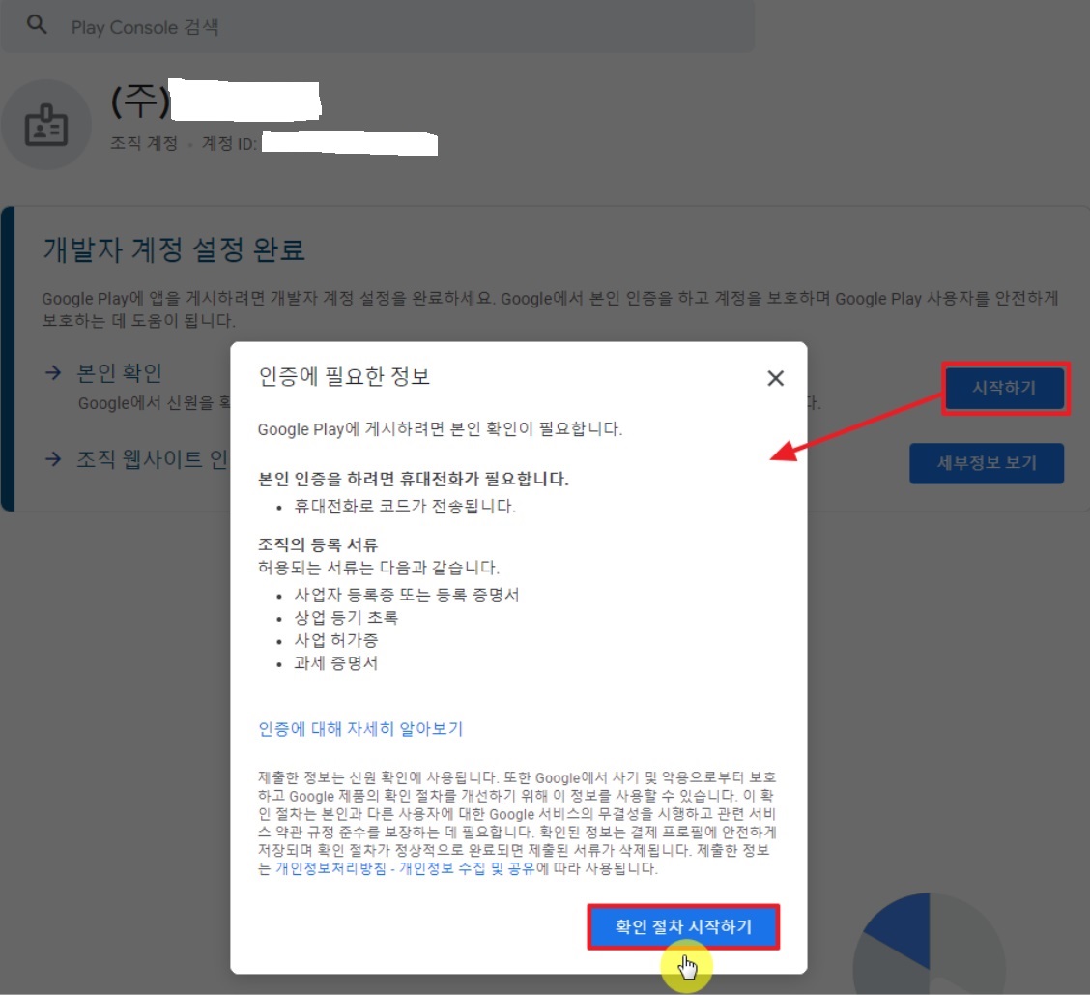The width and height of the screenshot is (1090, 995).
Task: Click the 확인 절차 시작하기 button
Action: tap(683, 926)
